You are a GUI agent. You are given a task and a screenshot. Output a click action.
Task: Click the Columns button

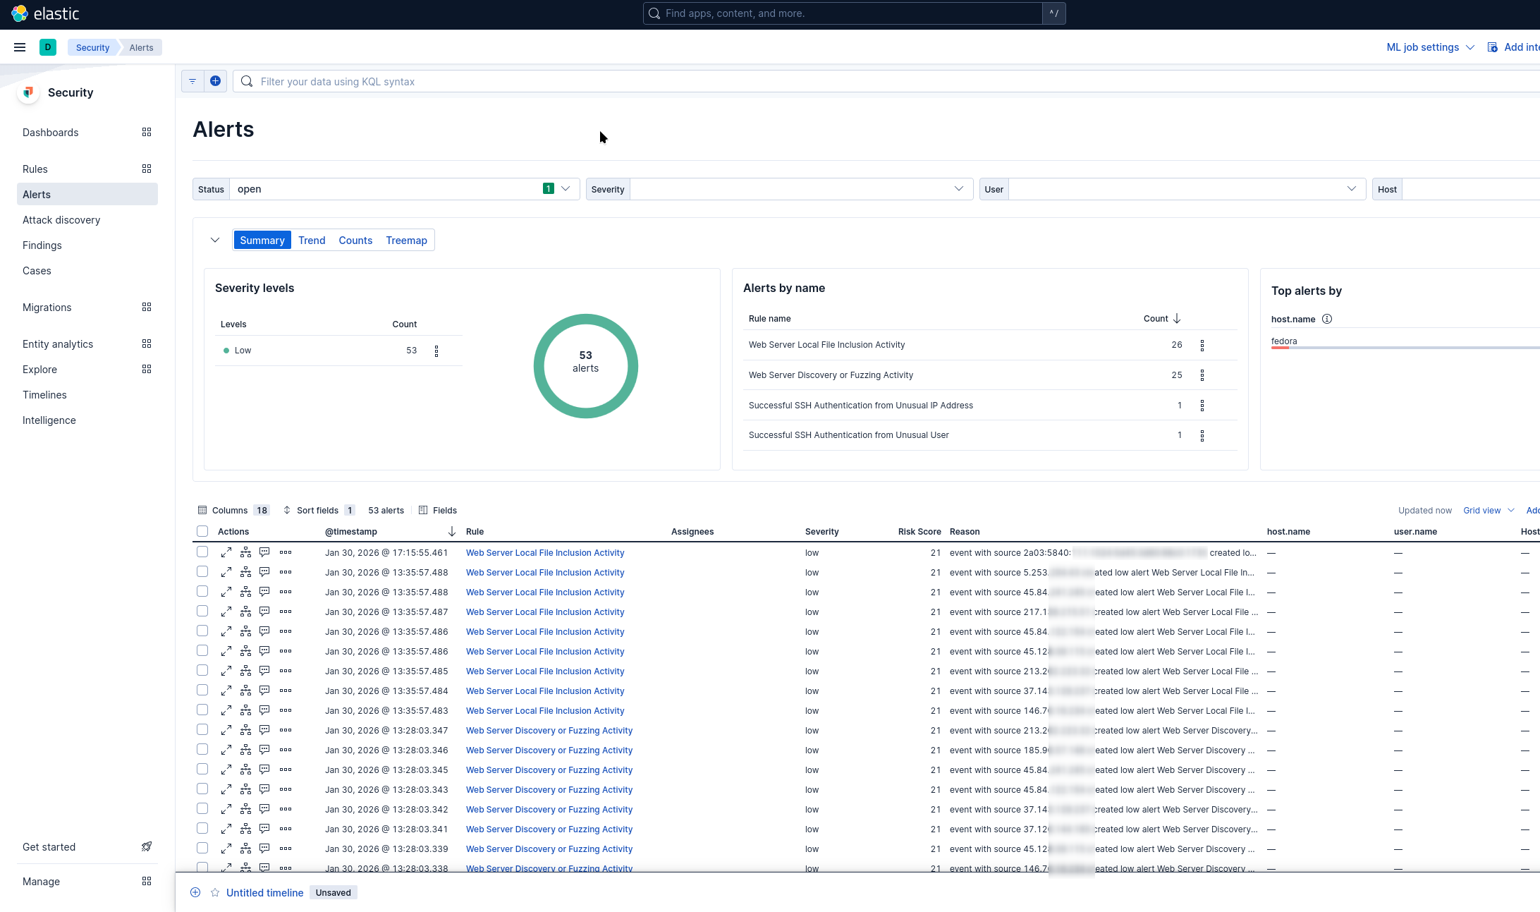click(x=229, y=510)
